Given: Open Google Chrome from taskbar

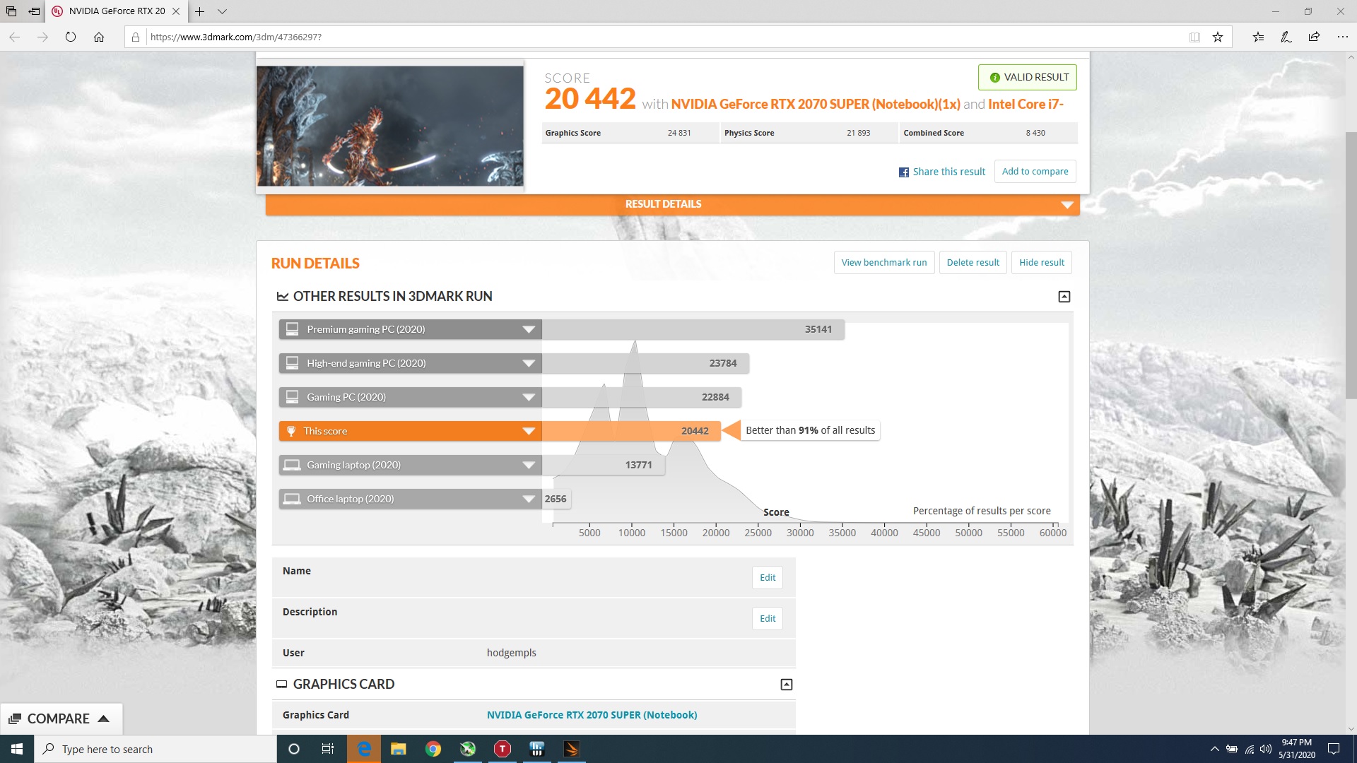Looking at the screenshot, I should coord(433,749).
